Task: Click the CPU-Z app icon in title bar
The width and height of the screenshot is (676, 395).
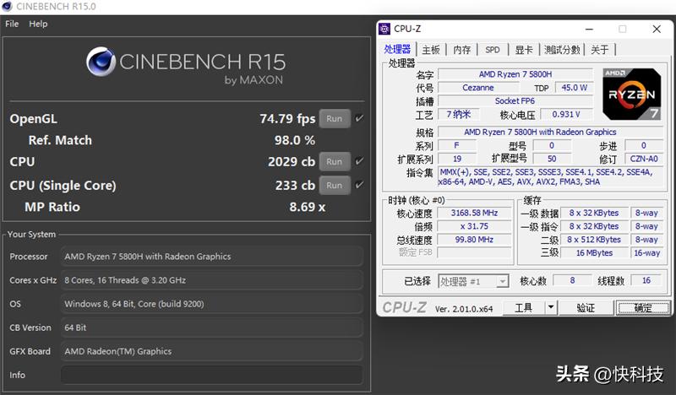Action: [384, 29]
